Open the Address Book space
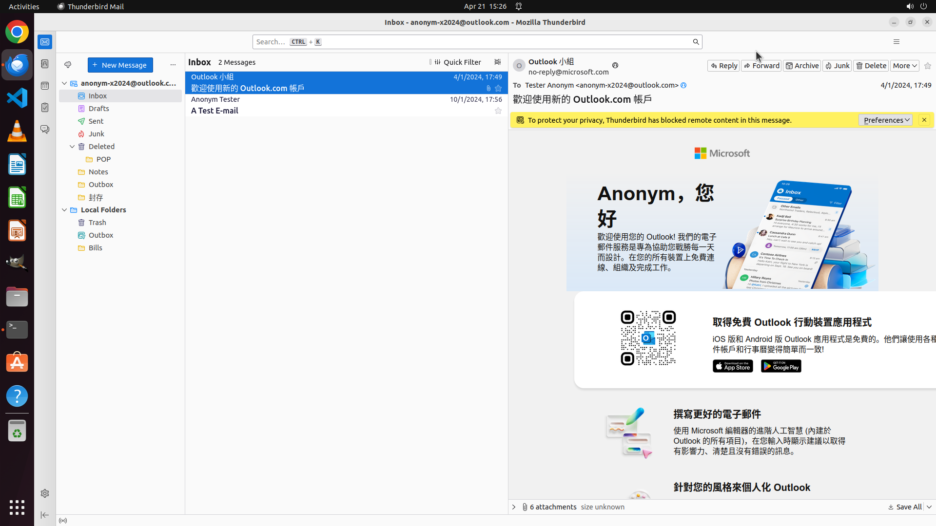 (x=45, y=64)
